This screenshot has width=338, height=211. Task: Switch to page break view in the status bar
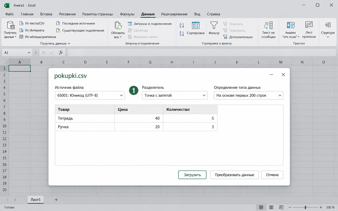point(281,207)
